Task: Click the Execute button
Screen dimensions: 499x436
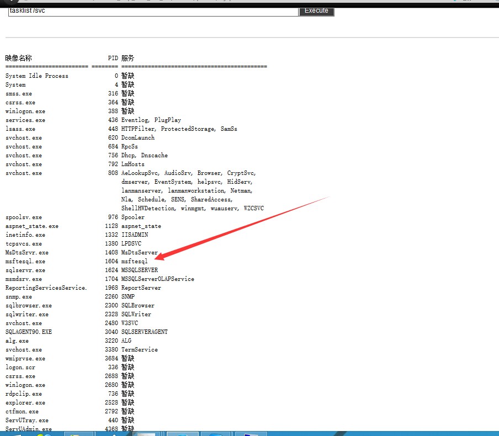Action: pos(316,11)
